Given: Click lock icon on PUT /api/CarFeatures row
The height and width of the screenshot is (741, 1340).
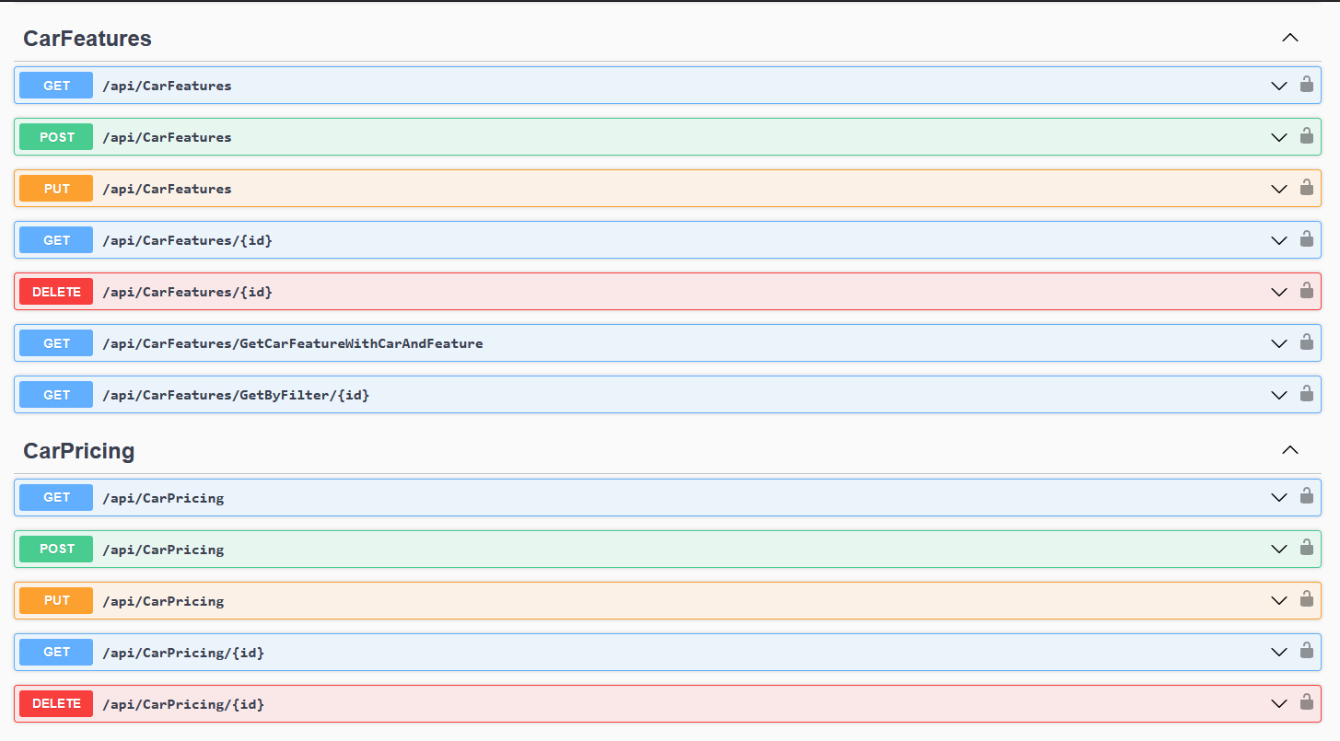Looking at the screenshot, I should pos(1306,188).
